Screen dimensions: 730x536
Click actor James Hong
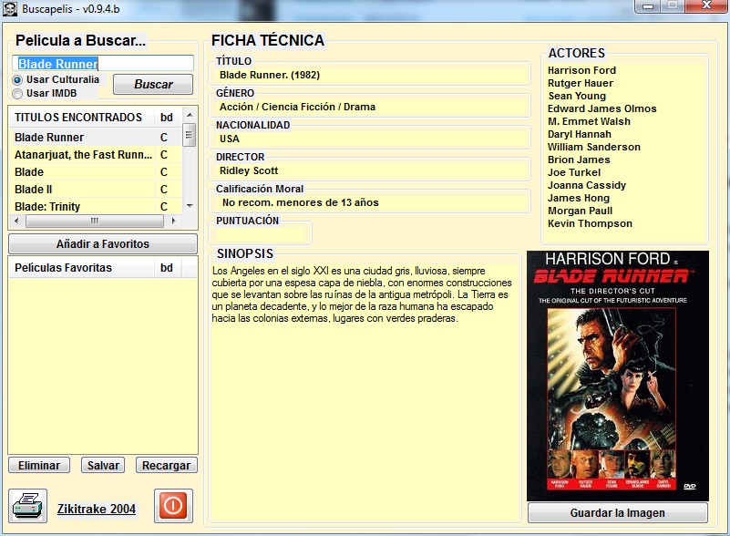click(x=578, y=198)
